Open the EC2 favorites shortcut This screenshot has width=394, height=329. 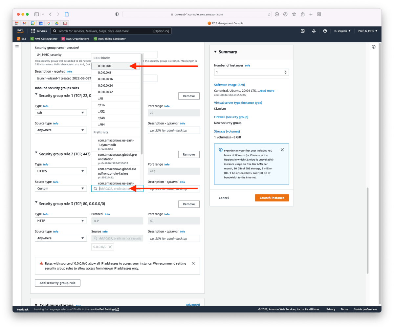21,39
